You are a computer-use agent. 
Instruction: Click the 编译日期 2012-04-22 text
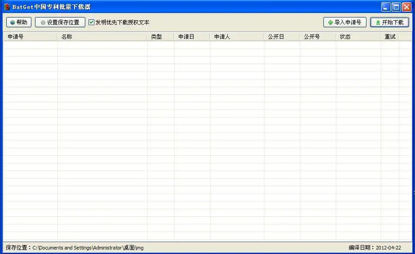click(x=375, y=248)
